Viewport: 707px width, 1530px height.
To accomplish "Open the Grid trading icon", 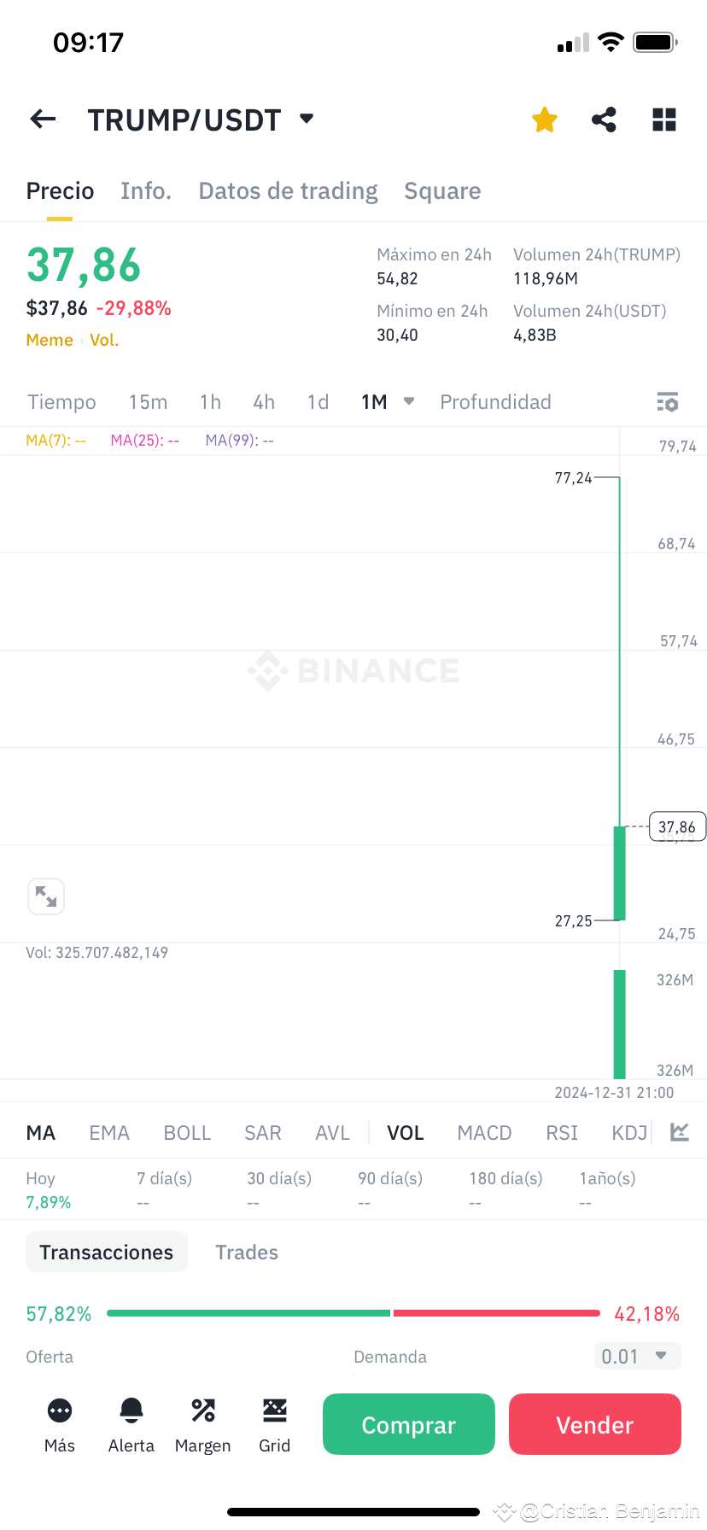I will click(x=275, y=1410).
